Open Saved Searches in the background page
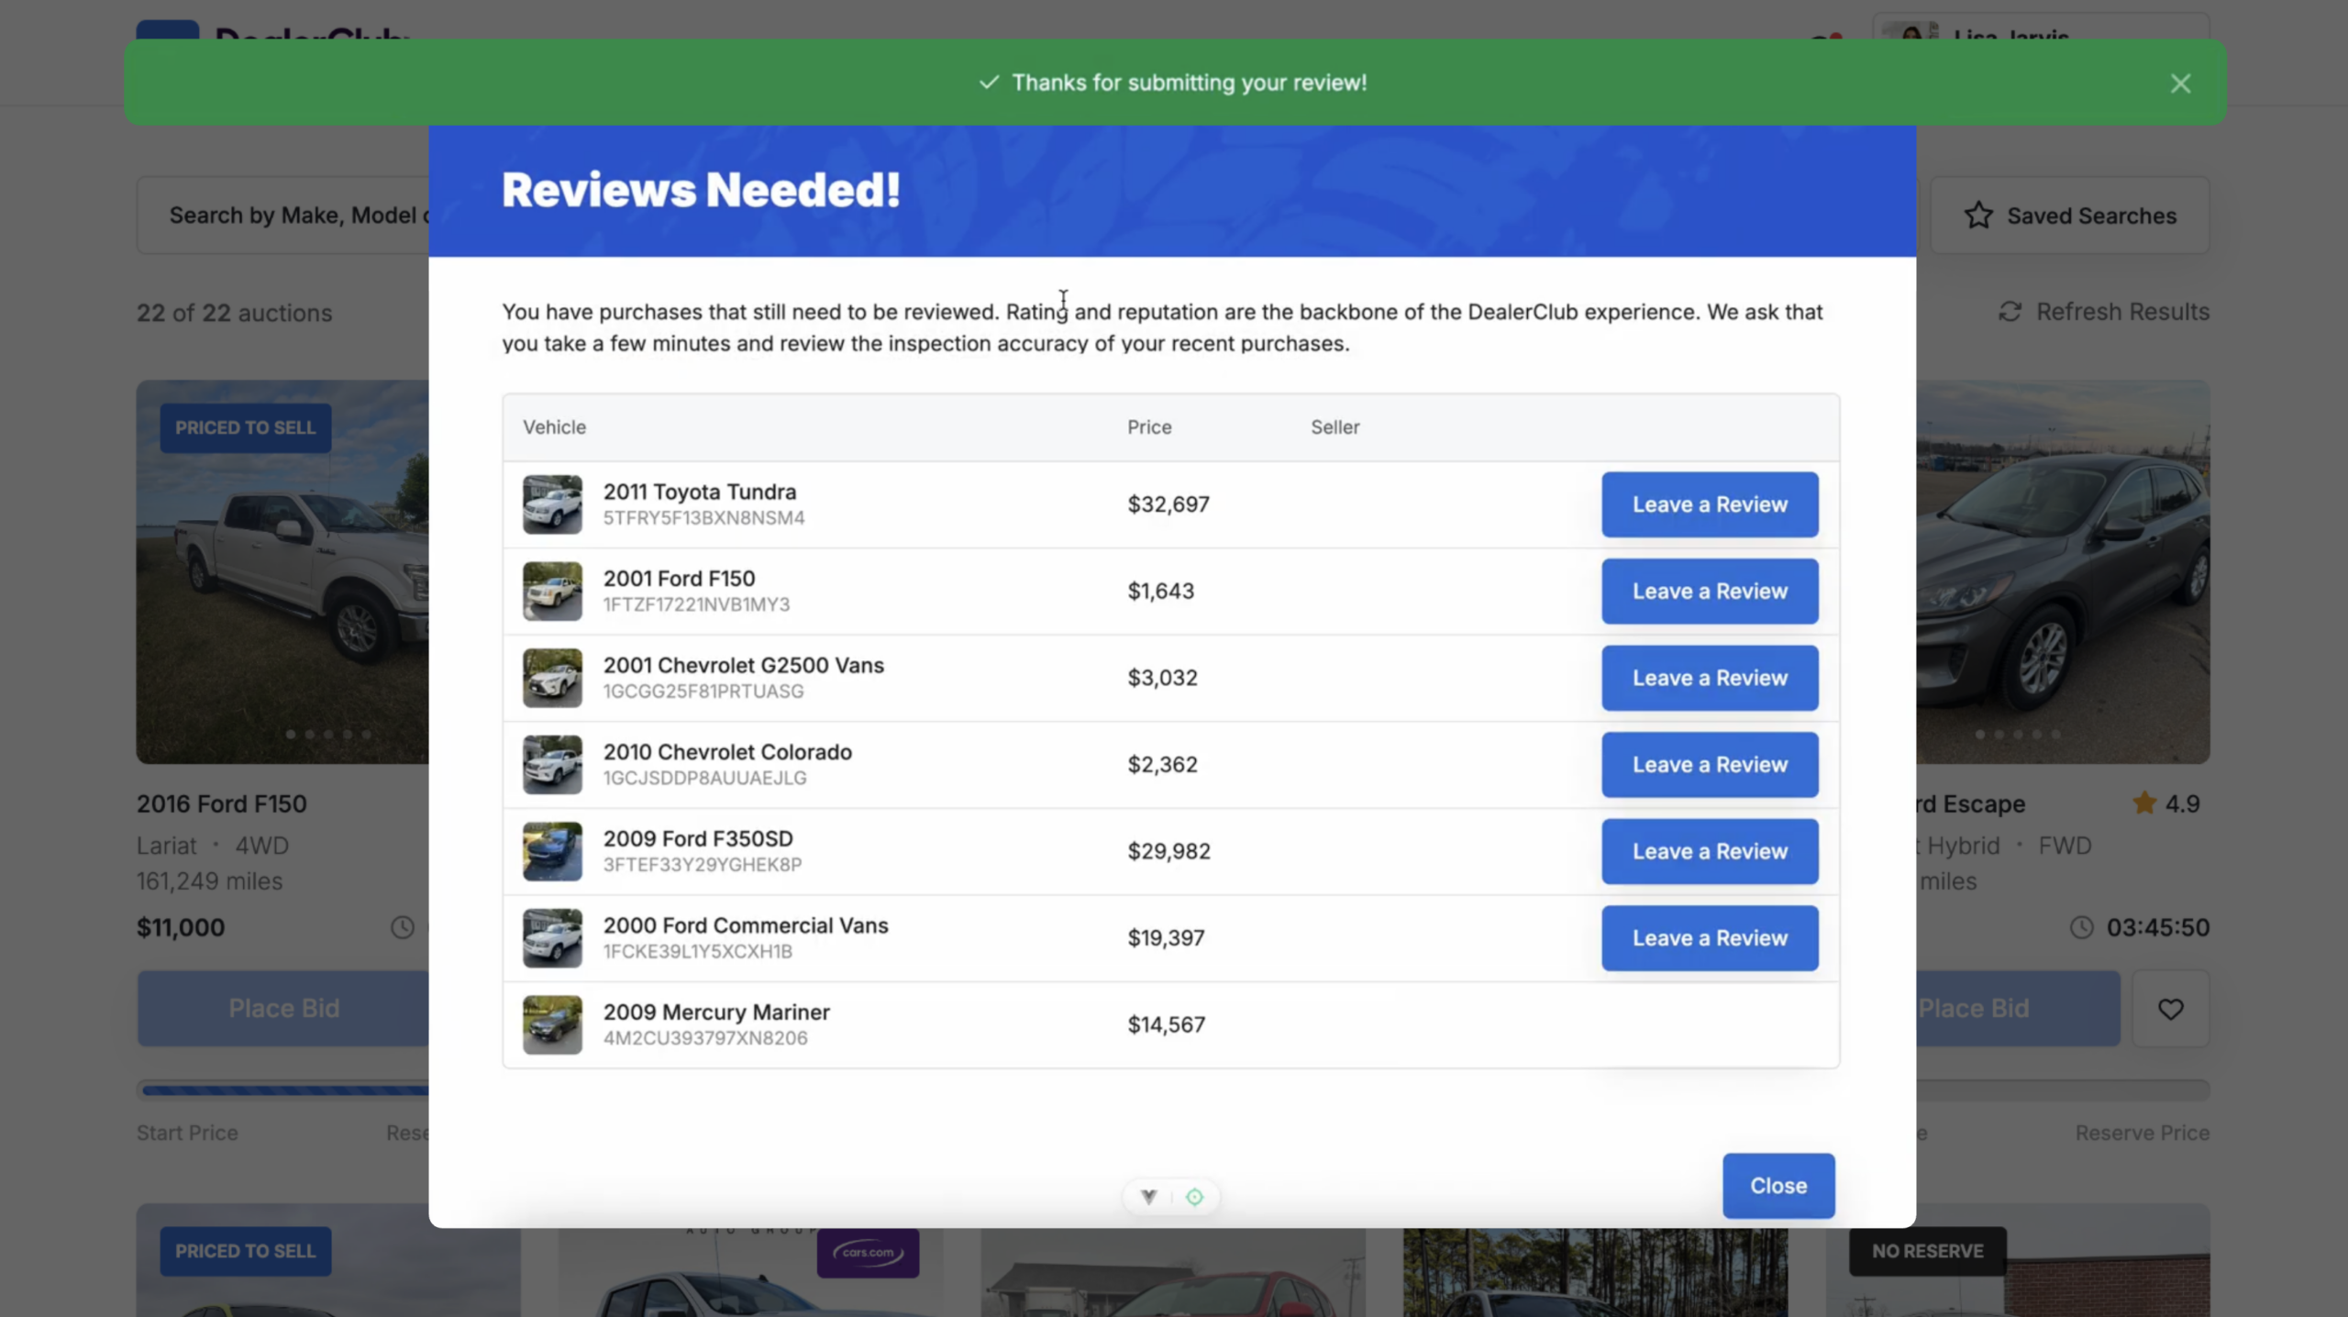 coord(2070,216)
